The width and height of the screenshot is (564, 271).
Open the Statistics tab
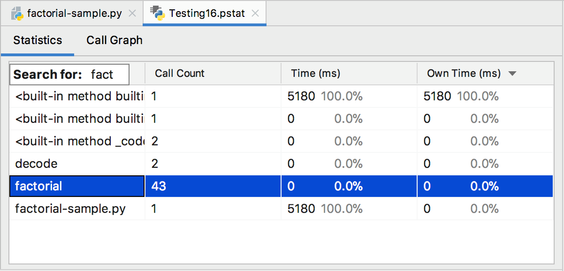coord(38,40)
